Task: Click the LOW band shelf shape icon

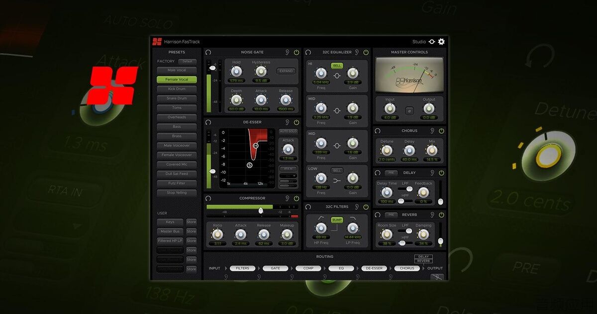Action: (337, 181)
